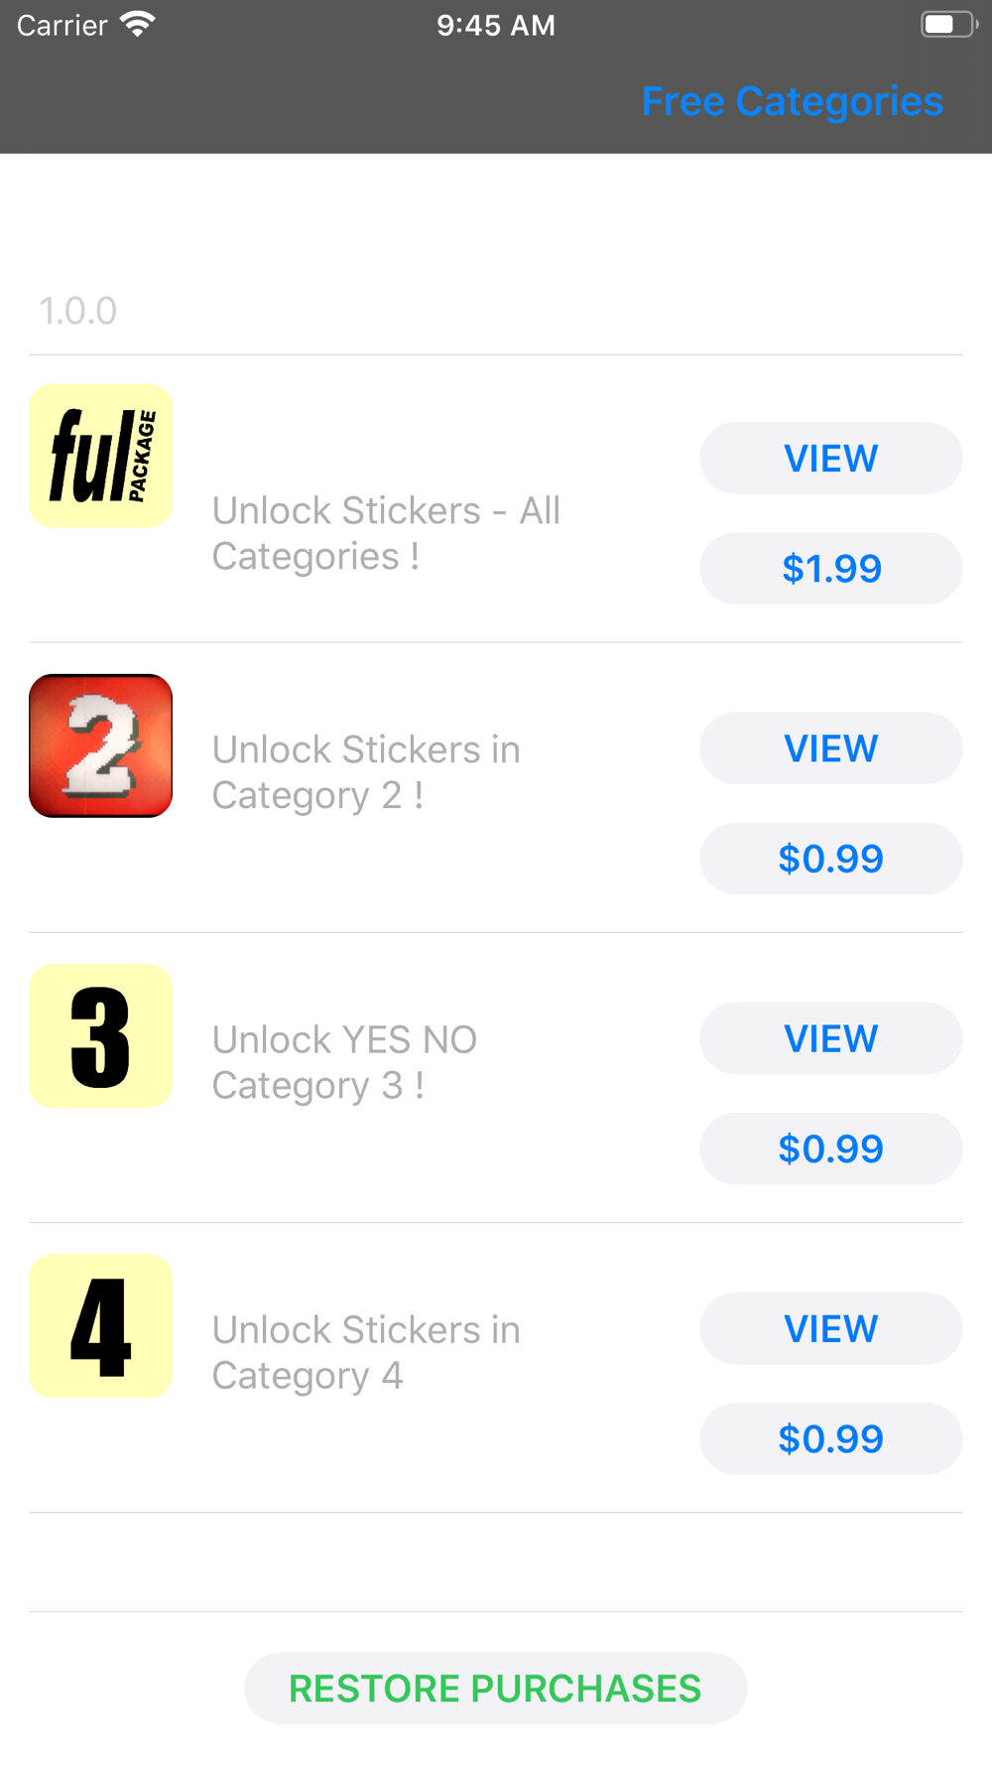992x1765 pixels.
Task: Tap the battery icon in status bar
Action: coord(949,24)
